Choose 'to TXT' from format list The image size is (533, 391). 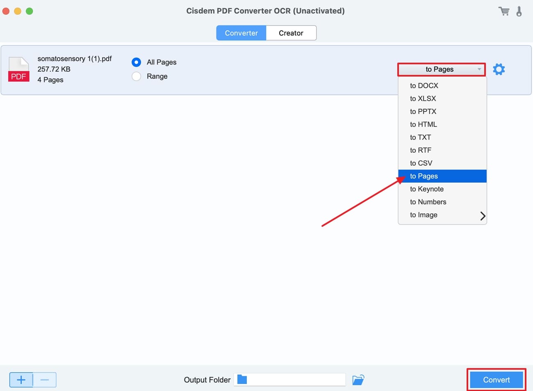pos(442,137)
